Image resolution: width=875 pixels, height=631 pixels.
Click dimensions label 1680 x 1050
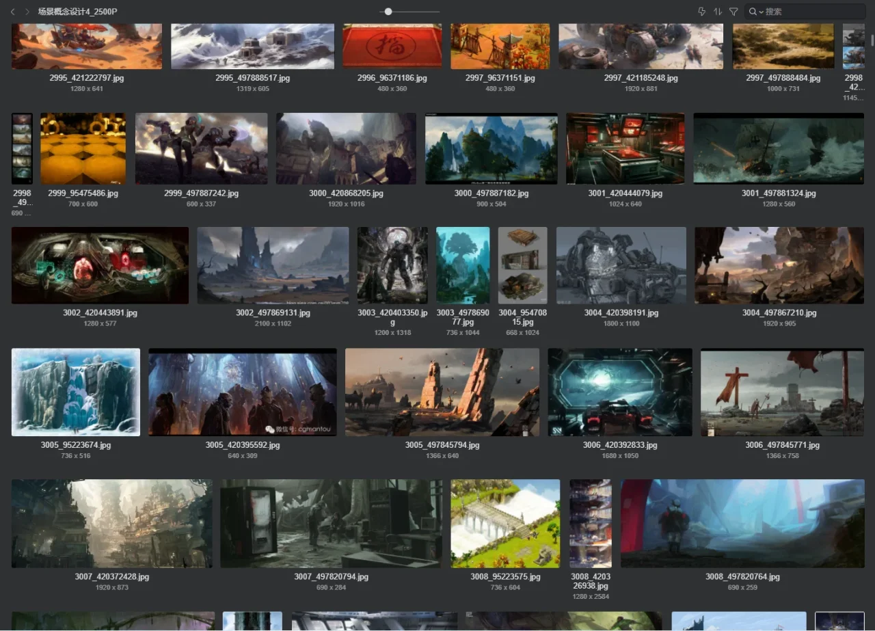[620, 455]
